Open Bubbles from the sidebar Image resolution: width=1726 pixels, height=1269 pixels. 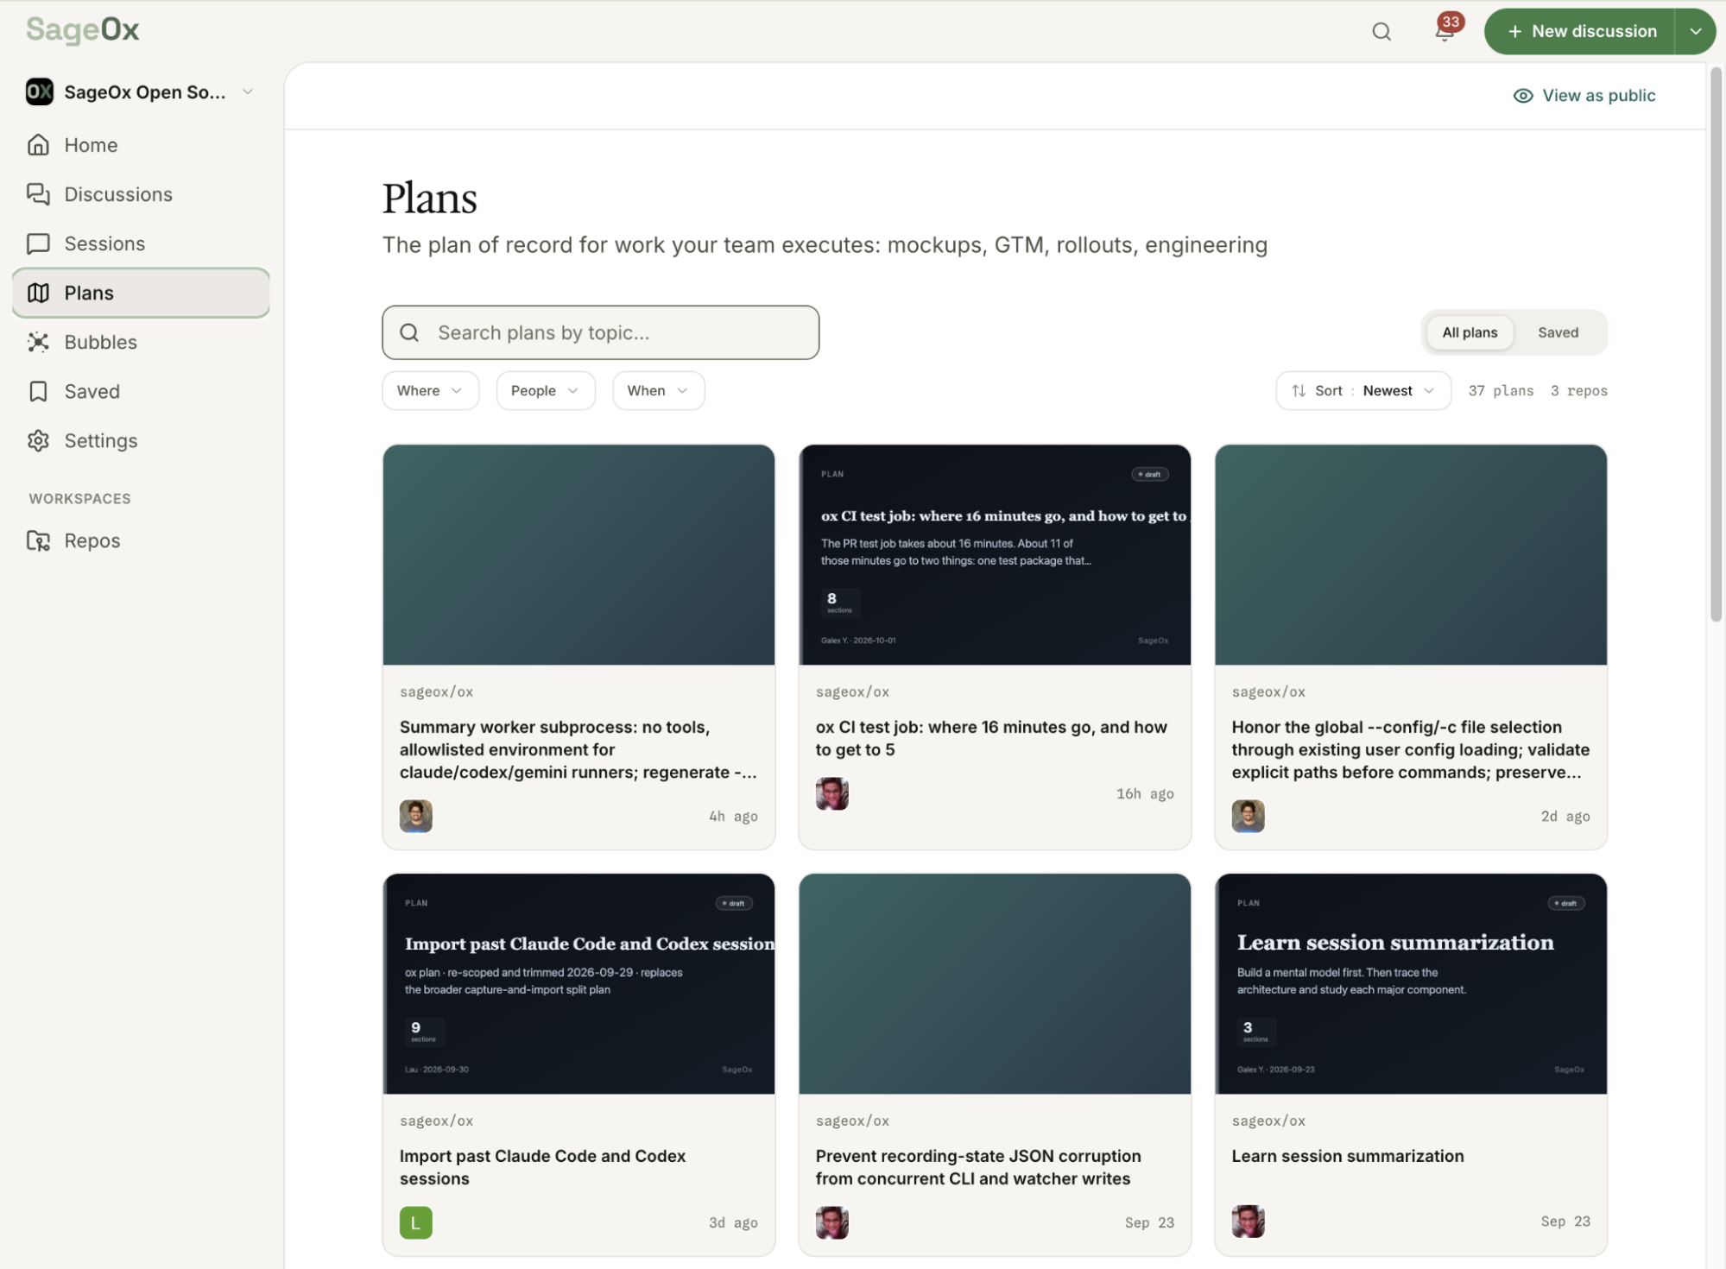point(142,342)
